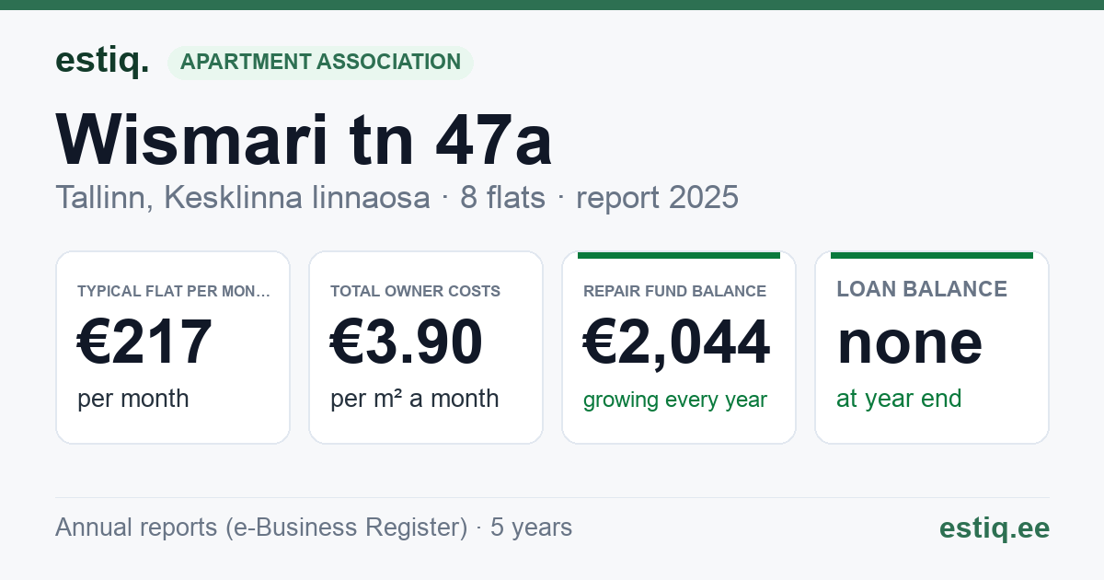The height and width of the screenshot is (580, 1104).
Task: Click the 'growing every year' text
Action: pos(675,400)
